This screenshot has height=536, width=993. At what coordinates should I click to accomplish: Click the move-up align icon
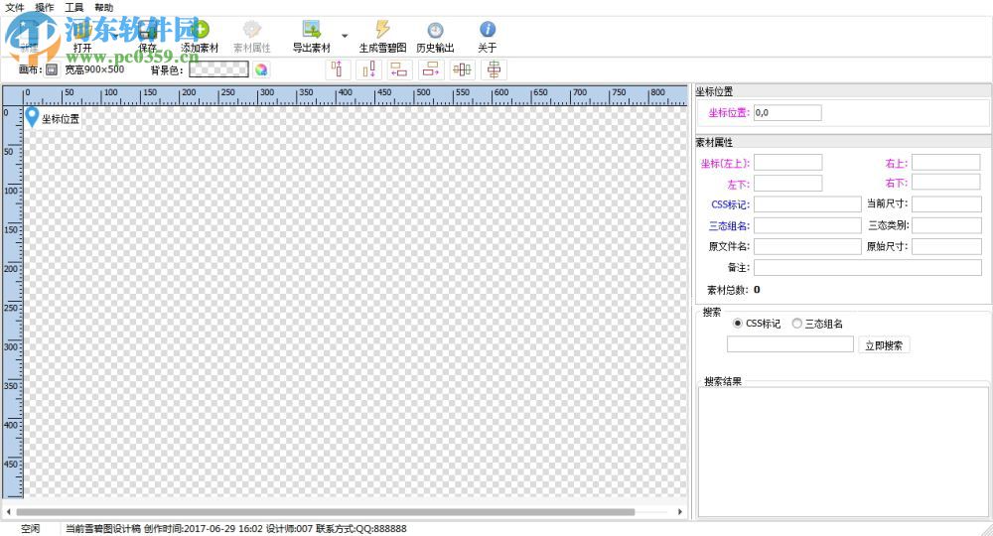click(338, 69)
